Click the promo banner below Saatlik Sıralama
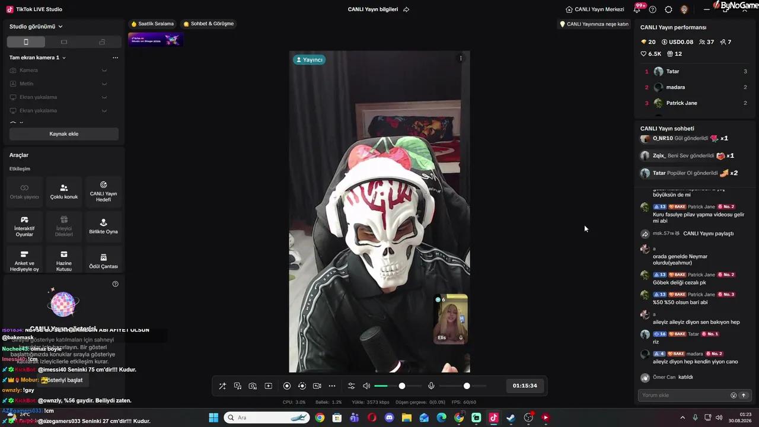 (x=155, y=40)
